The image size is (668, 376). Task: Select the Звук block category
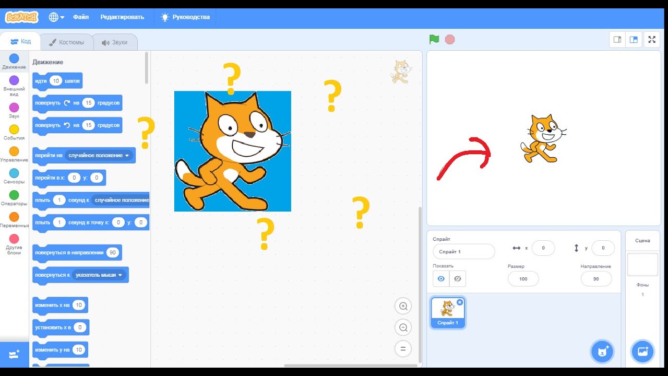point(14,111)
